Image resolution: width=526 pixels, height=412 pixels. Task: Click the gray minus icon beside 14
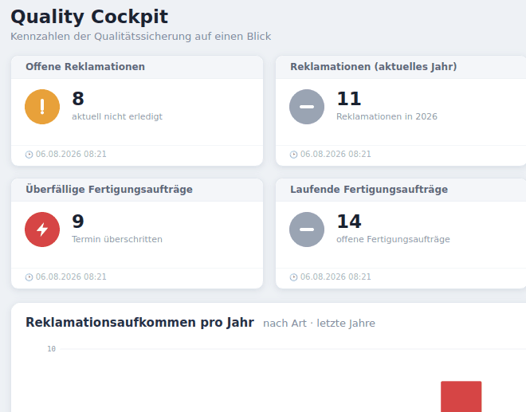(x=307, y=230)
